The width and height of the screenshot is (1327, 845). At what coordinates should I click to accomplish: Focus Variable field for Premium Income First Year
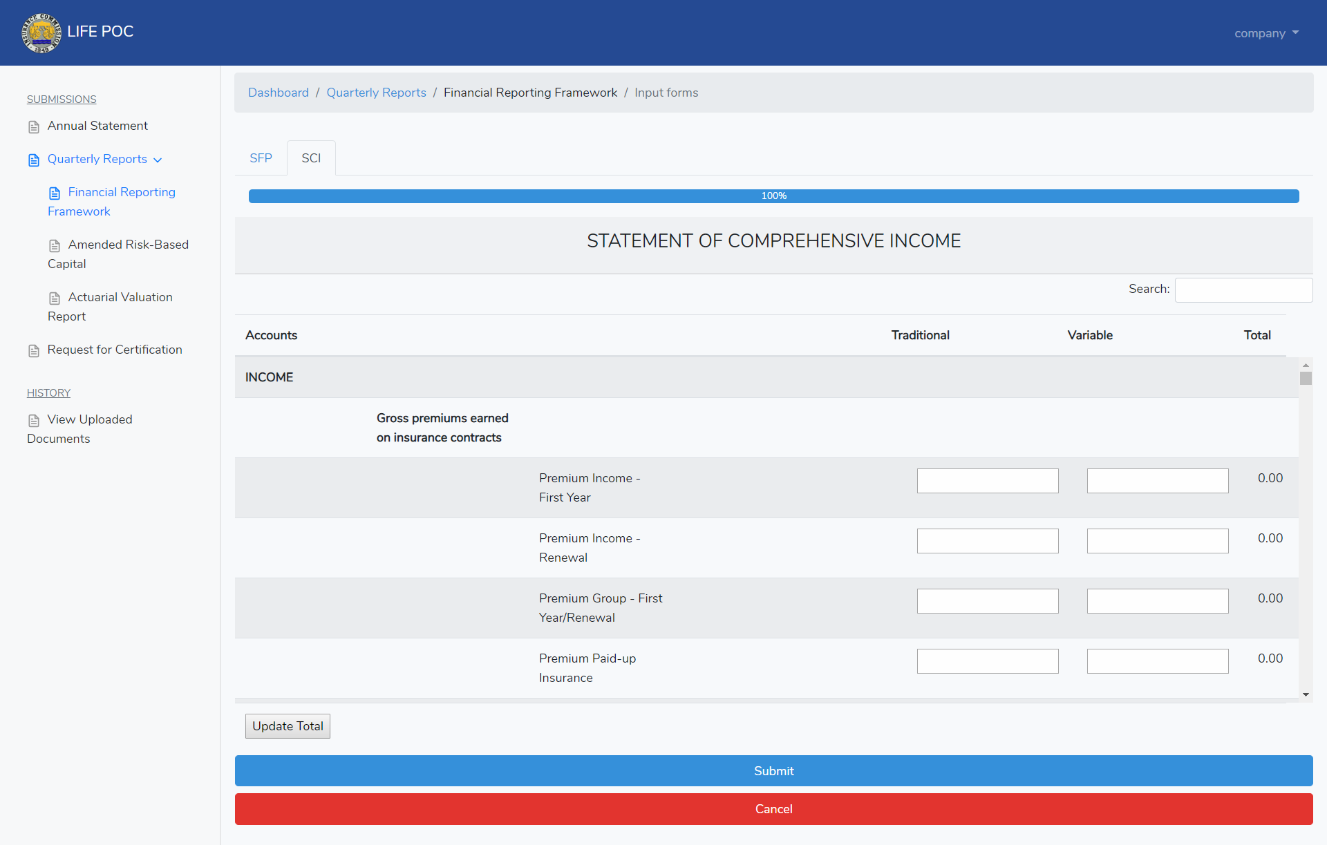[x=1158, y=481]
